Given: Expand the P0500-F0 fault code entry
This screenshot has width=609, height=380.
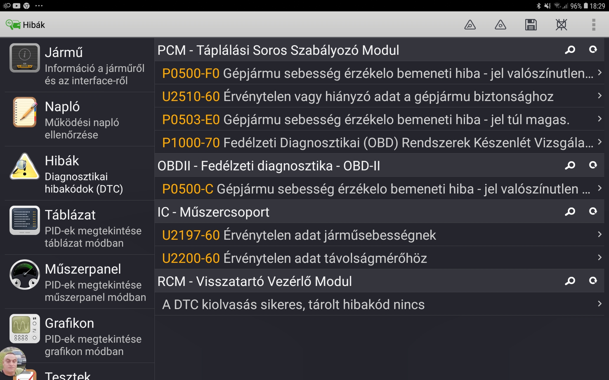Looking at the screenshot, I should coord(599,73).
